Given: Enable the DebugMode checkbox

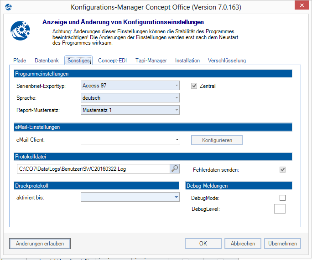Looking at the screenshot, I should coord(282,198).
